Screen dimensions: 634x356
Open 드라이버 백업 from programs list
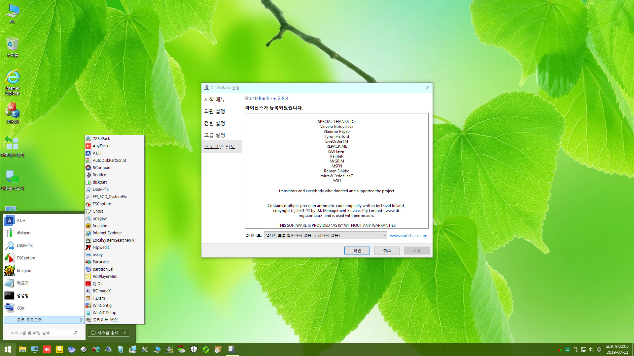coord(115,320)
